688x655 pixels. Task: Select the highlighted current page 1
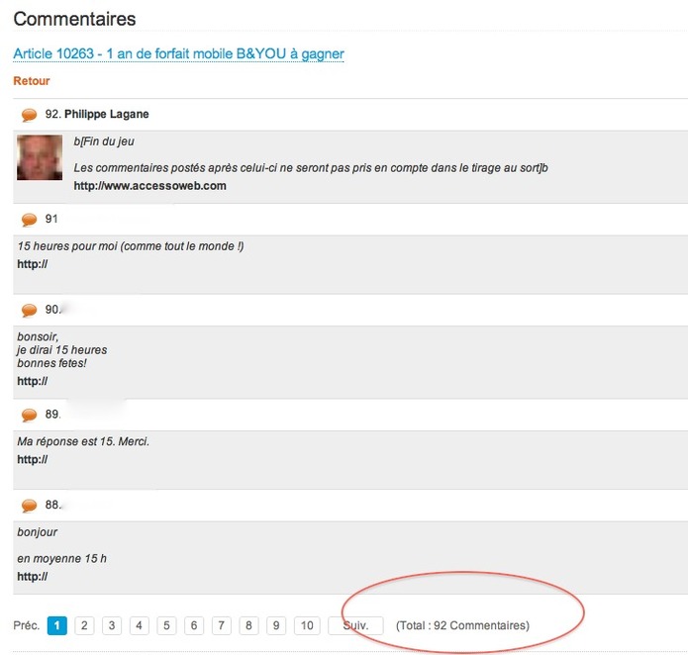click(57, 625)
